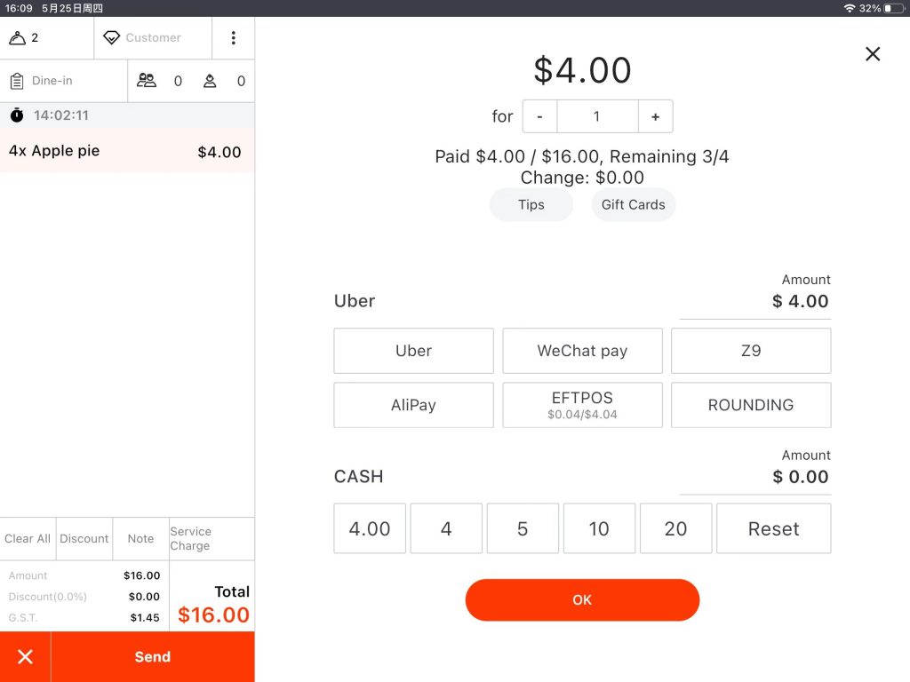The width and height of the screenshot is (910, 682).
Task: Tap the Dine-in label
Action: [52, 81]
